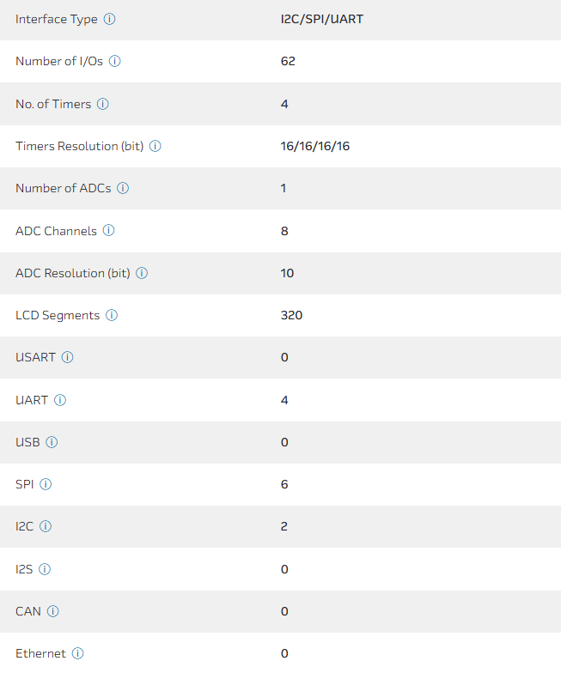
Task: Select the LCD Segments value 320
Action: click(291, 315)
